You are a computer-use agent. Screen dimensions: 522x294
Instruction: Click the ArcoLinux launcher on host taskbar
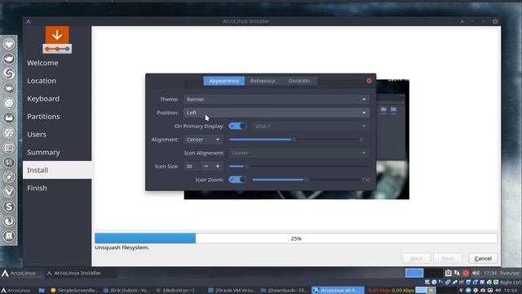point(16,291)
